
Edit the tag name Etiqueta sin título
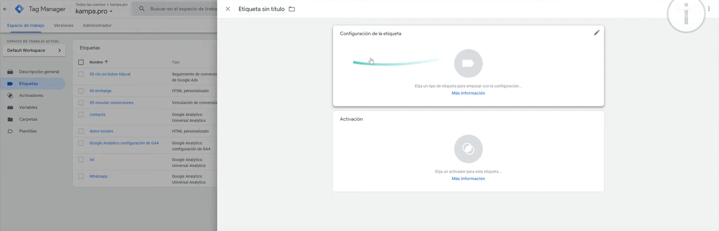click(262, 9)
